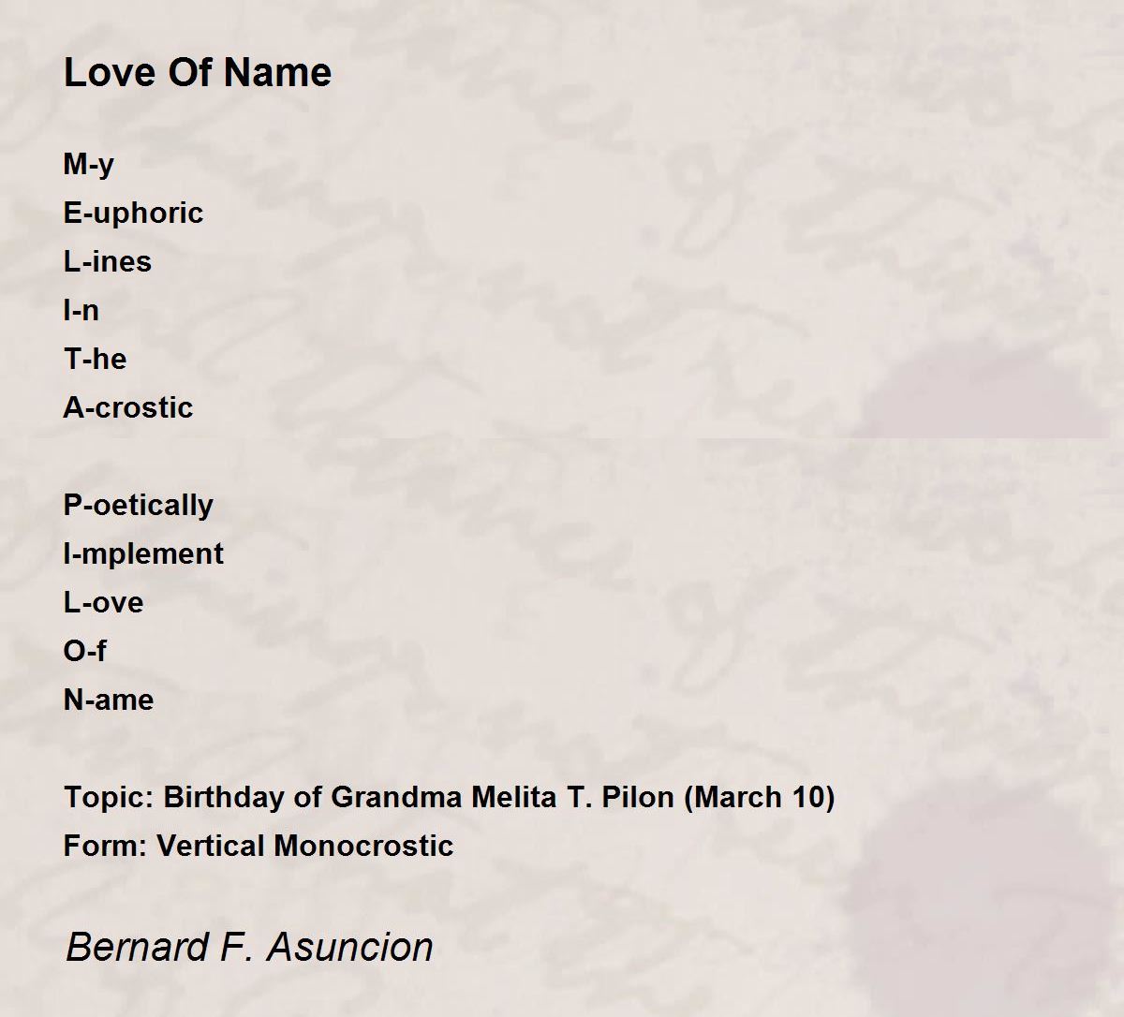
Task: Click the word Monocrostic
Action: point(364,846)
